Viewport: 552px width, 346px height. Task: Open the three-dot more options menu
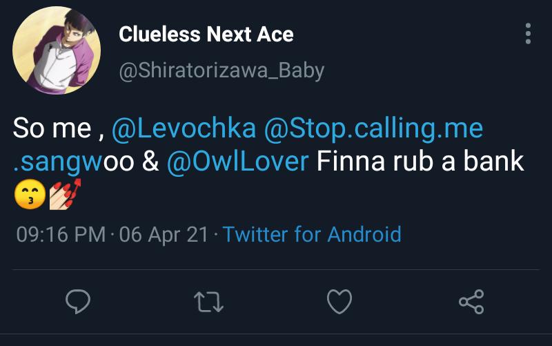pyautogui.click(x=528, y=34)
